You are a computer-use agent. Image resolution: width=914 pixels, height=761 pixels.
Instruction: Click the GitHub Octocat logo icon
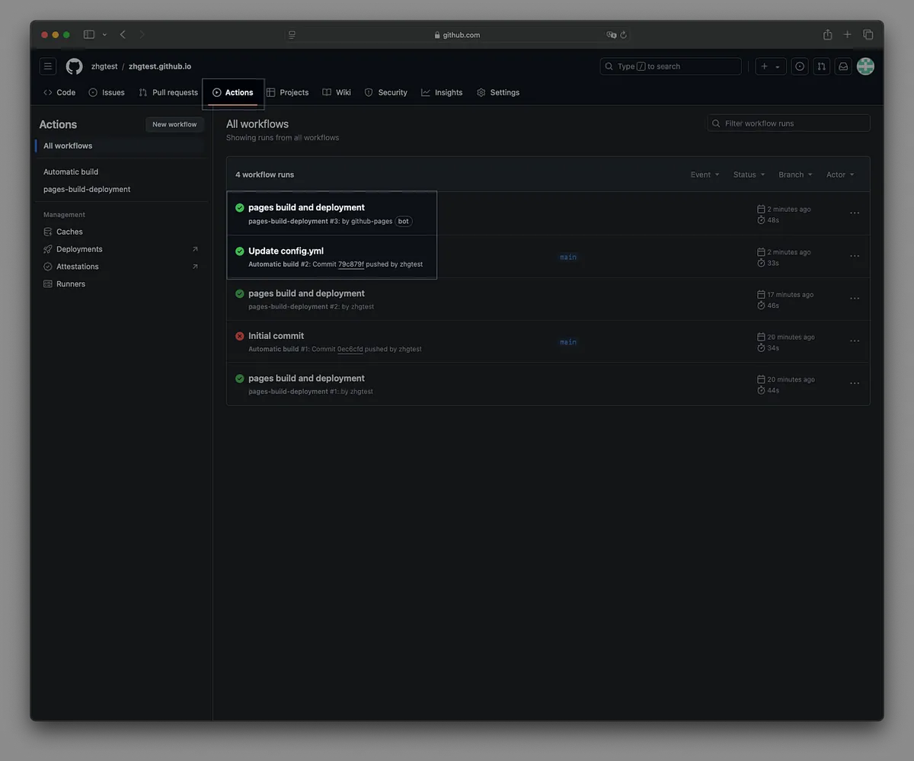click(74, 66)
